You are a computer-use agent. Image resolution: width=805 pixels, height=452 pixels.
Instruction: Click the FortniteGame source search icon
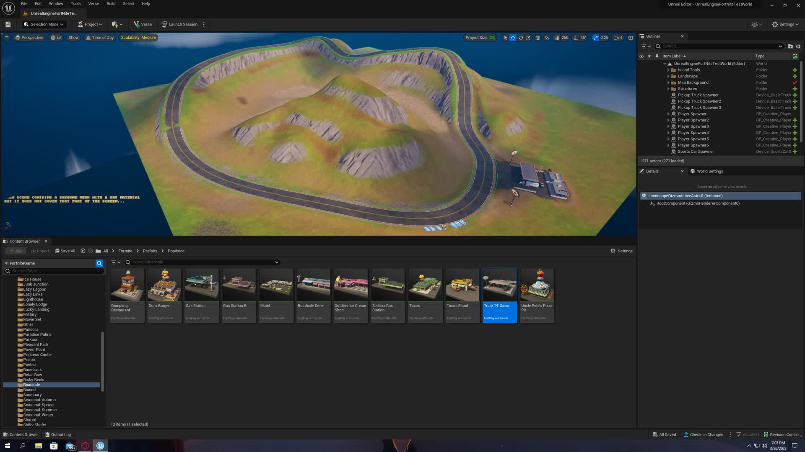tap(99, 263)
